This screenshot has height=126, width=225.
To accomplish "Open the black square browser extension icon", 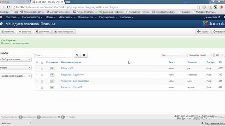I will tap(216, 7).
